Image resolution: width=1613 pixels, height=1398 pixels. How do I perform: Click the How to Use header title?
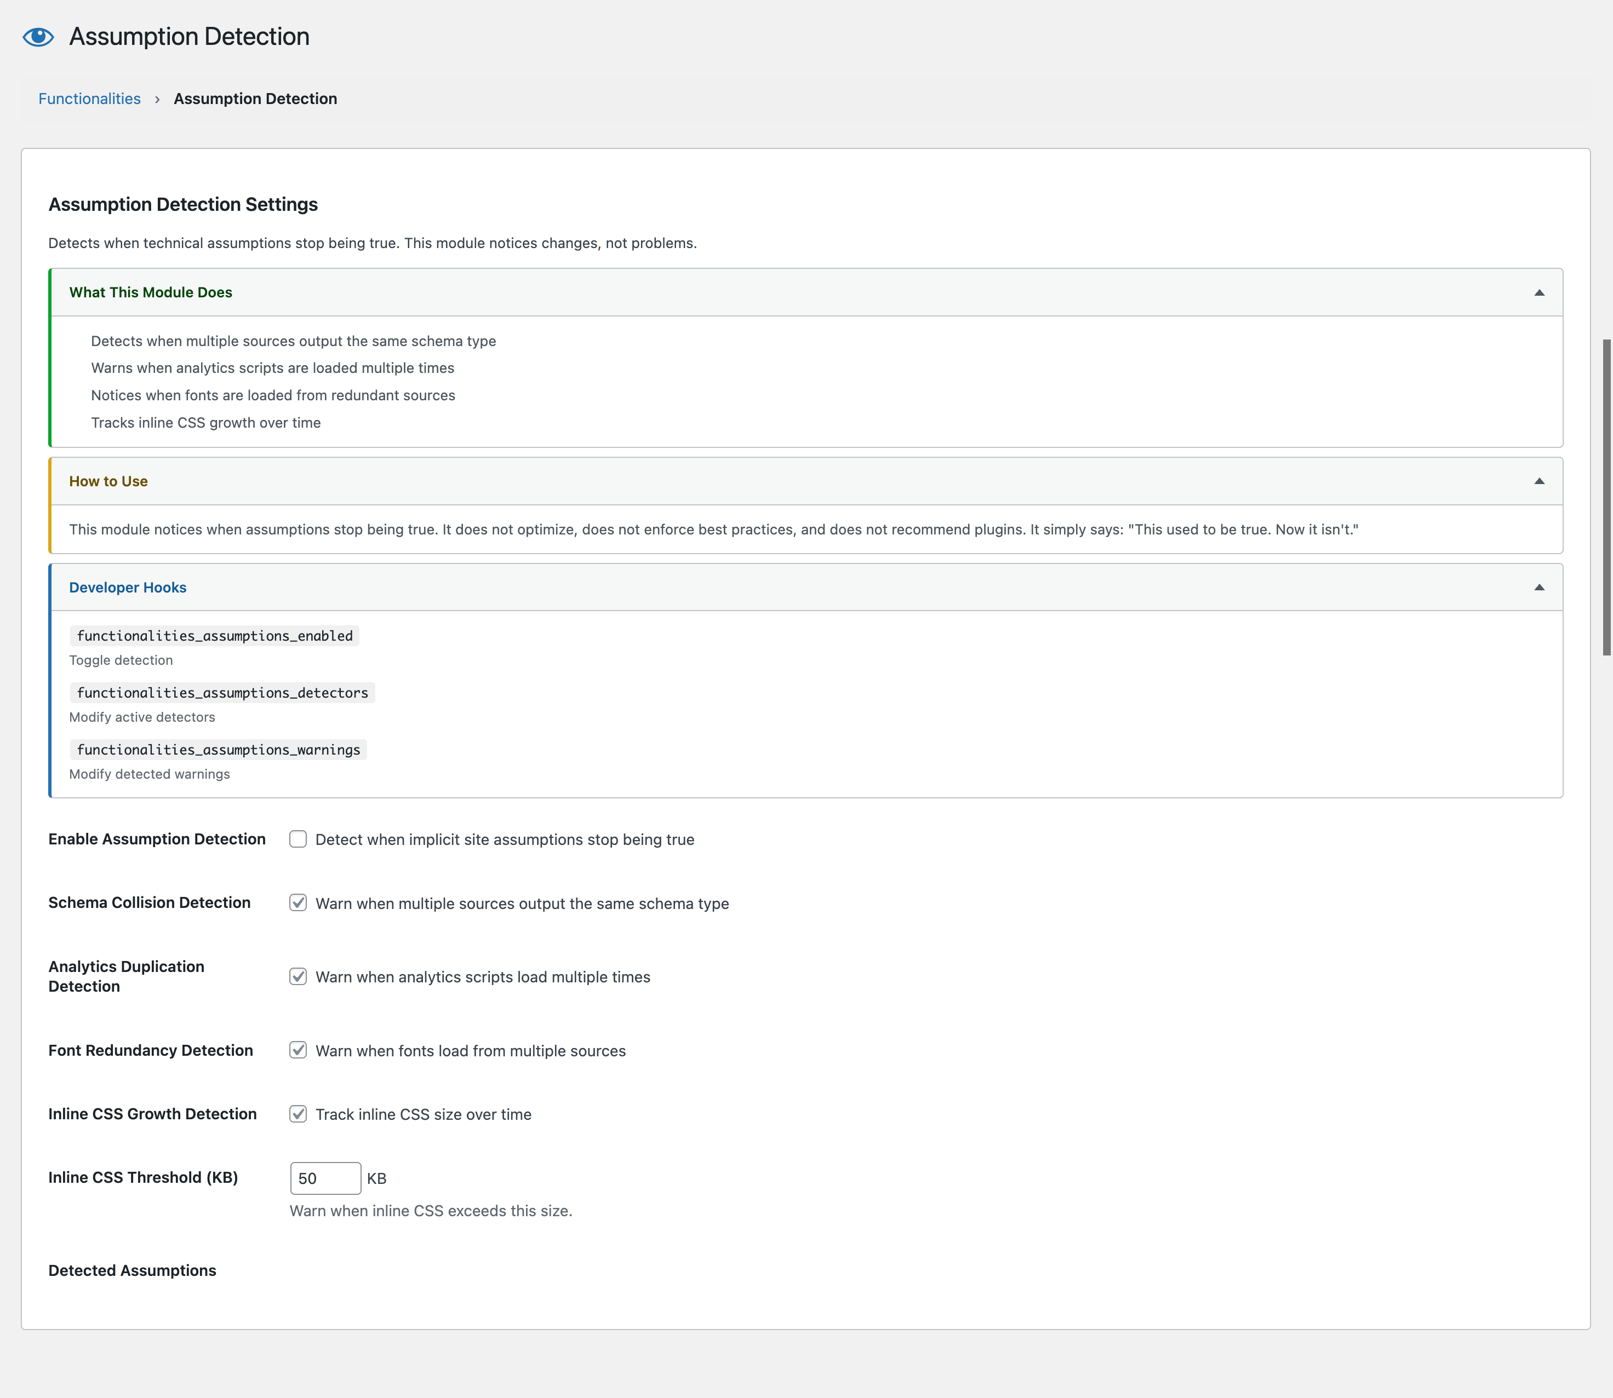(x=108, y=481)
